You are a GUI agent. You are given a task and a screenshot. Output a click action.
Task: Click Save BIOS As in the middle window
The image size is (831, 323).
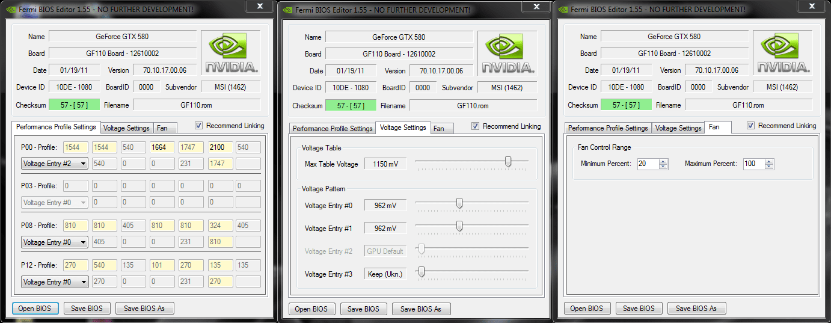(421, 309)
